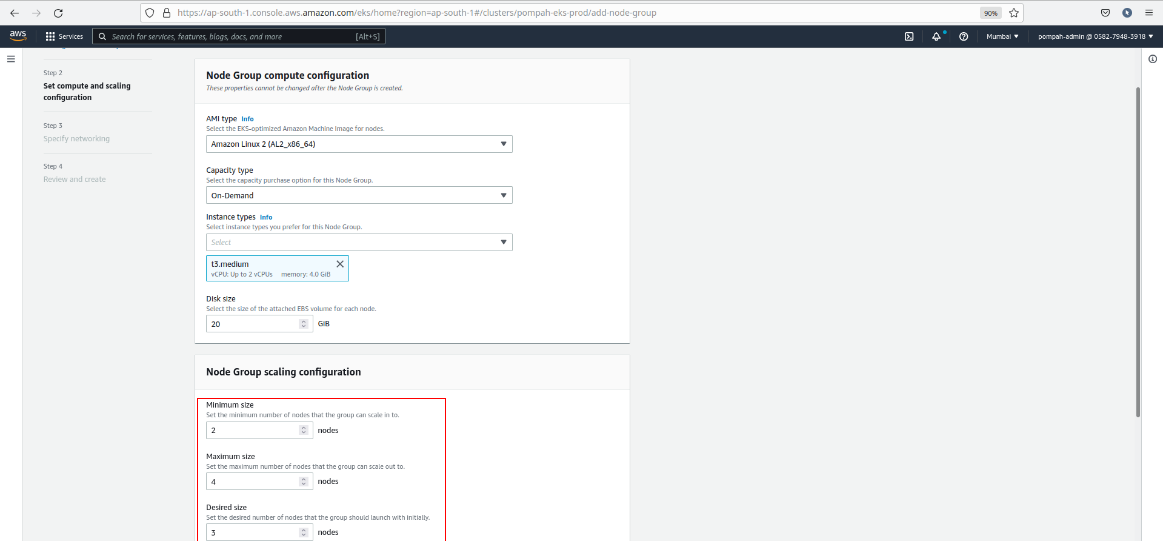Expand the left hamburger navigation menu
Screen dimensions: 1163x541
tap(11, 59)
